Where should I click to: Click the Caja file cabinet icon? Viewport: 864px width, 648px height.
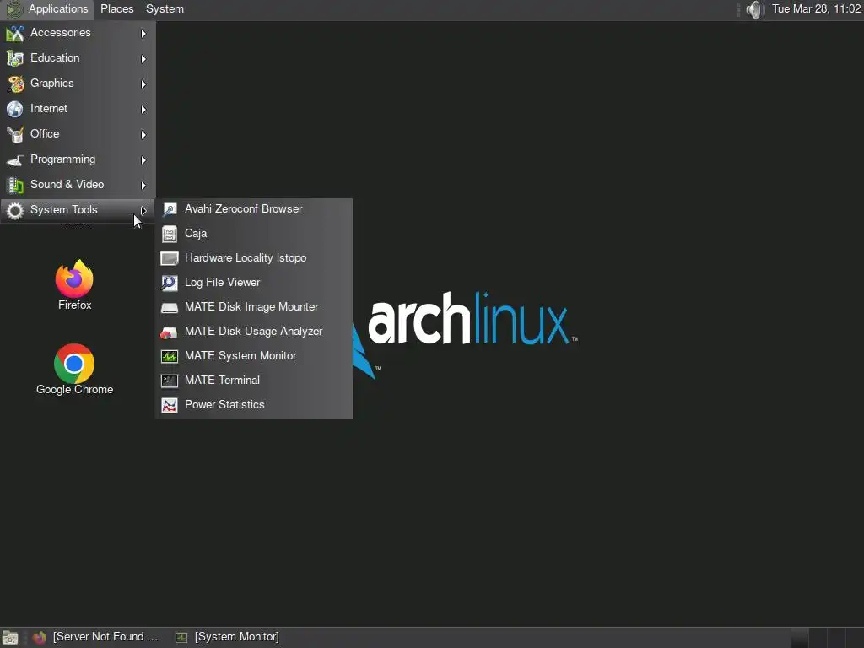point(169,235)
